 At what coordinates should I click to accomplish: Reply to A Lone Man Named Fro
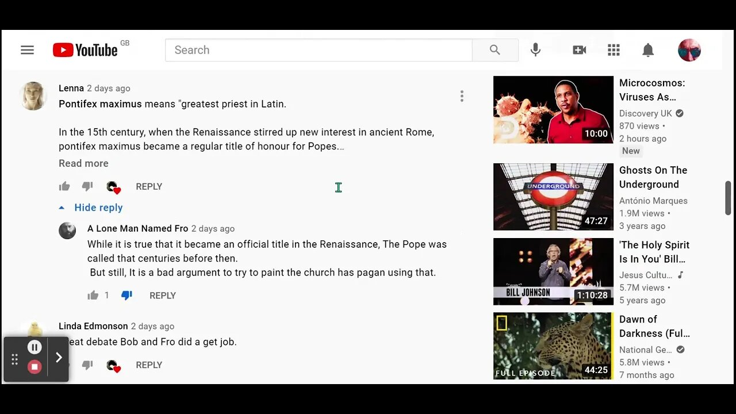[x=163, y=296]
